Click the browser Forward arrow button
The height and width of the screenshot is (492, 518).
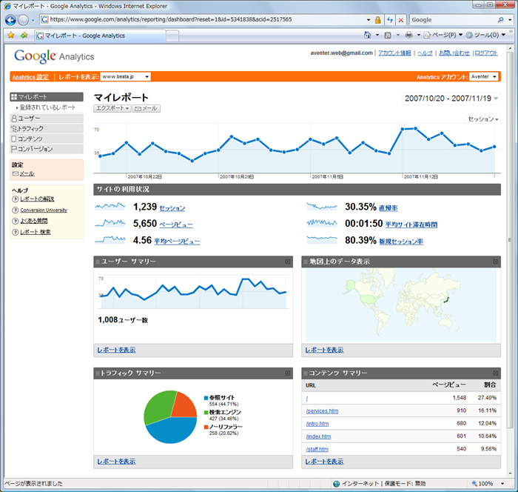[23, 20]
